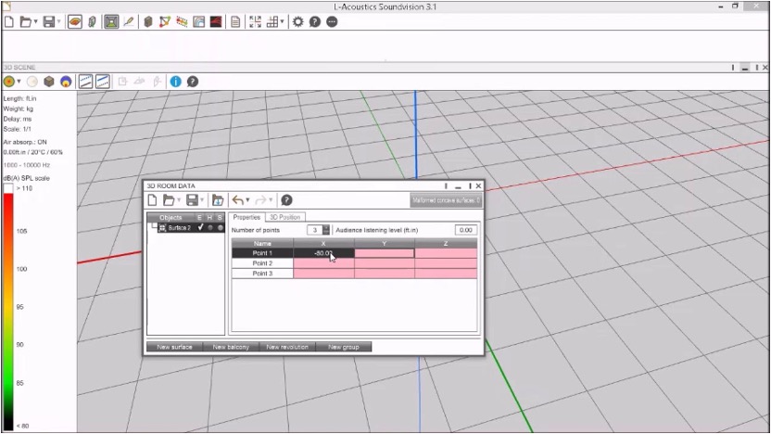The width and height of the screenshot is (771, 434).
Task: Open the document report icon
Action: [235, 21]
